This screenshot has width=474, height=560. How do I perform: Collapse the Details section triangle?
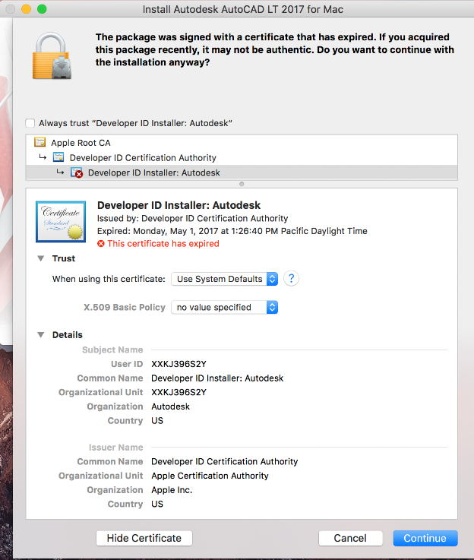41,334
